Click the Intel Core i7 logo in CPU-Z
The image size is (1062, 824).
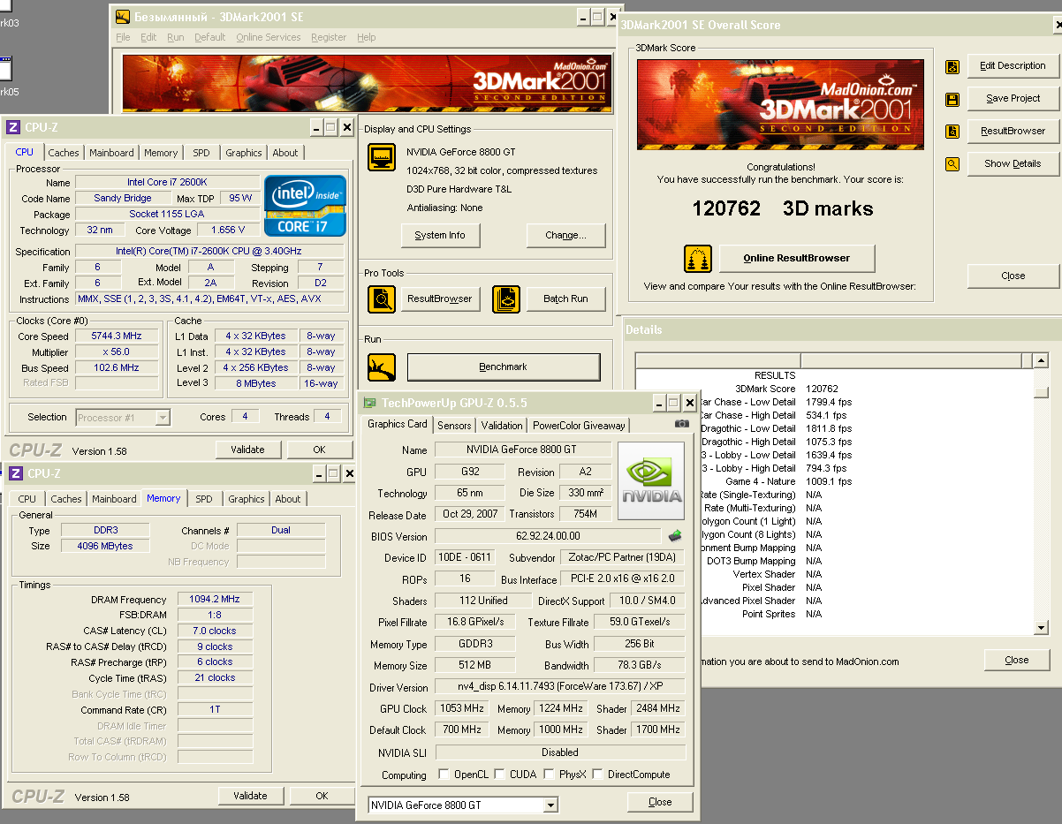tap(305, 206)
